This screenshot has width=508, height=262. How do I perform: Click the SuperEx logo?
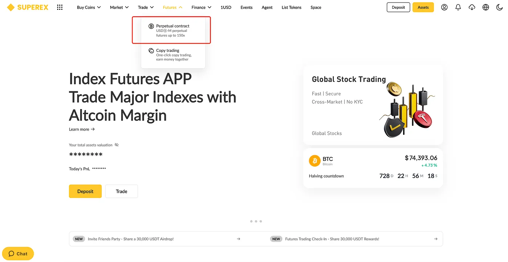click(28, 7)
